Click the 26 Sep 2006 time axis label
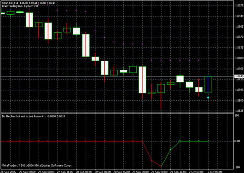 (8, 172)
